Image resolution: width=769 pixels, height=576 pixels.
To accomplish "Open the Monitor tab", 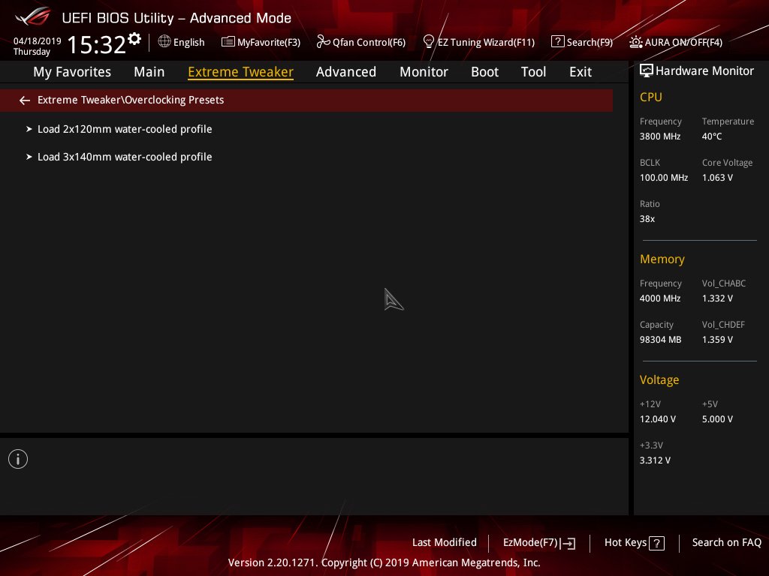I will tap(424, 72).
